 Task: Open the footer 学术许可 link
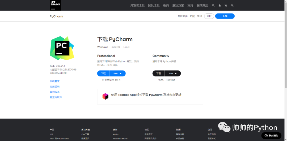coord(149,134)
